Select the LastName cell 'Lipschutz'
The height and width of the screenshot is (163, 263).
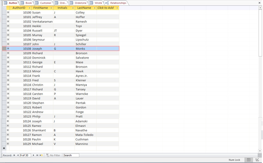point(86,40)
